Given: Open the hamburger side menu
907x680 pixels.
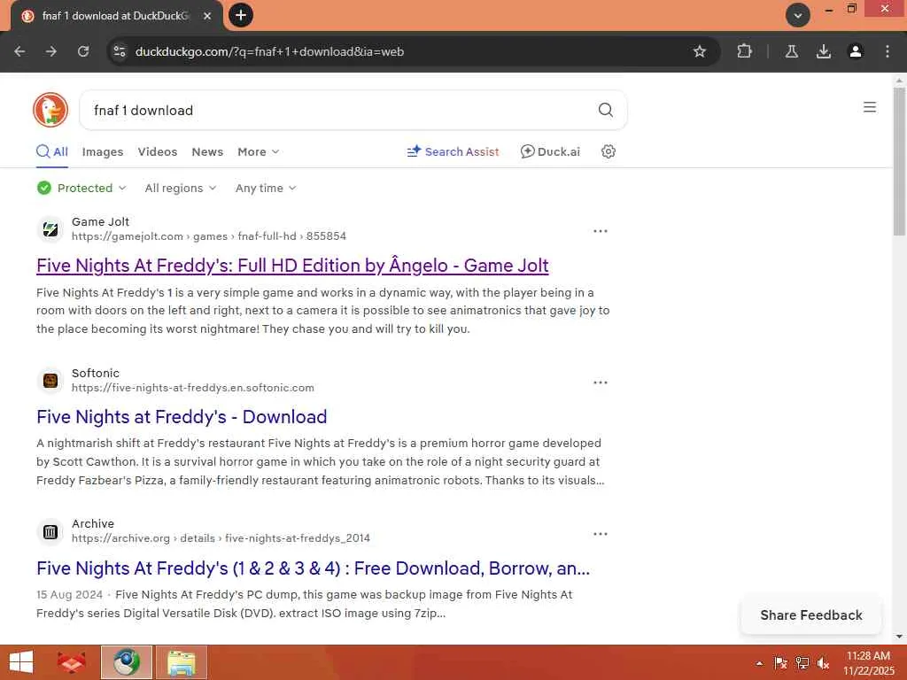Looking at the screenshot, I should (870, 107).
